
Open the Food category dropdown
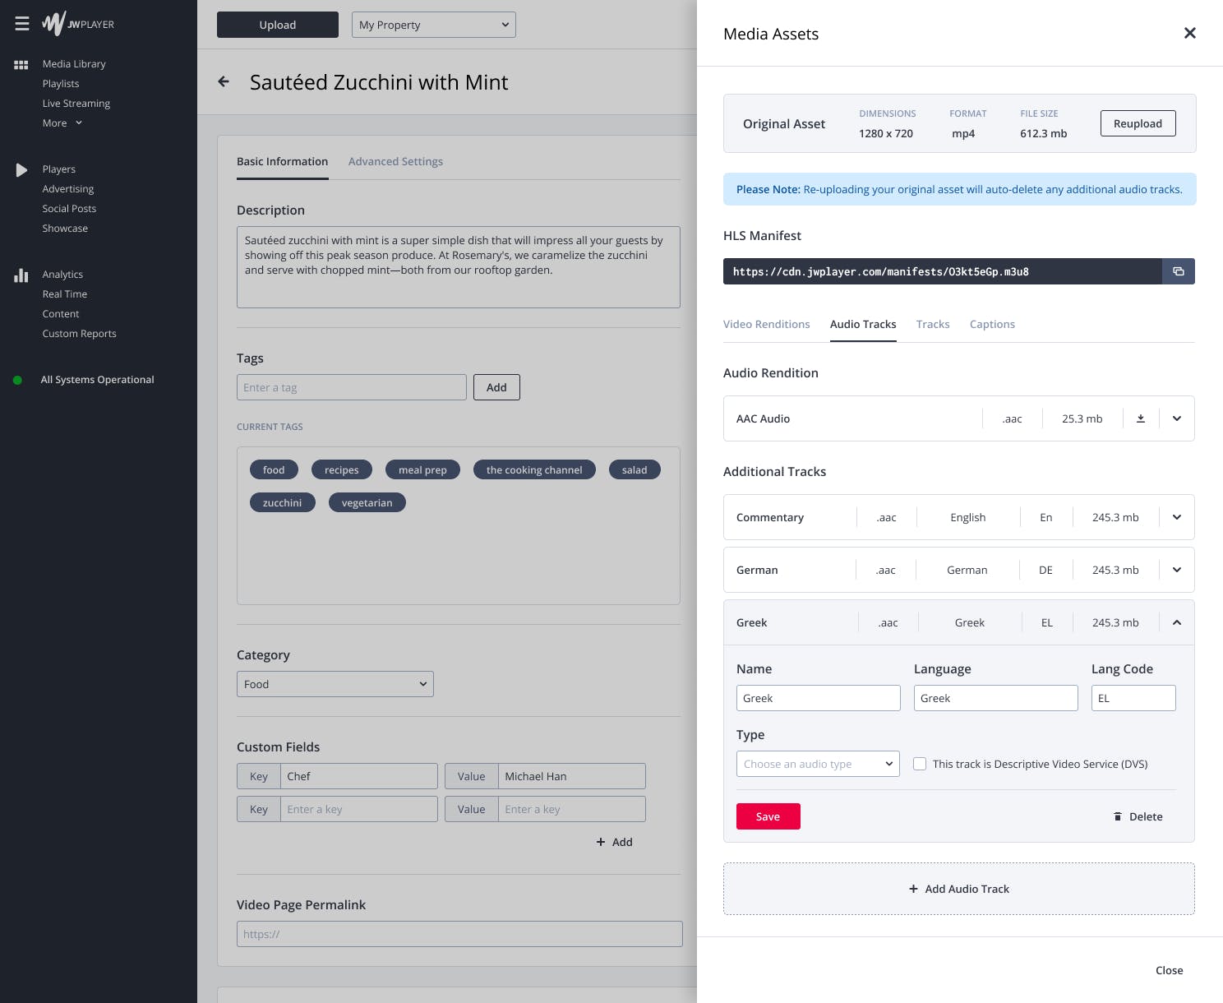point(335,684)
